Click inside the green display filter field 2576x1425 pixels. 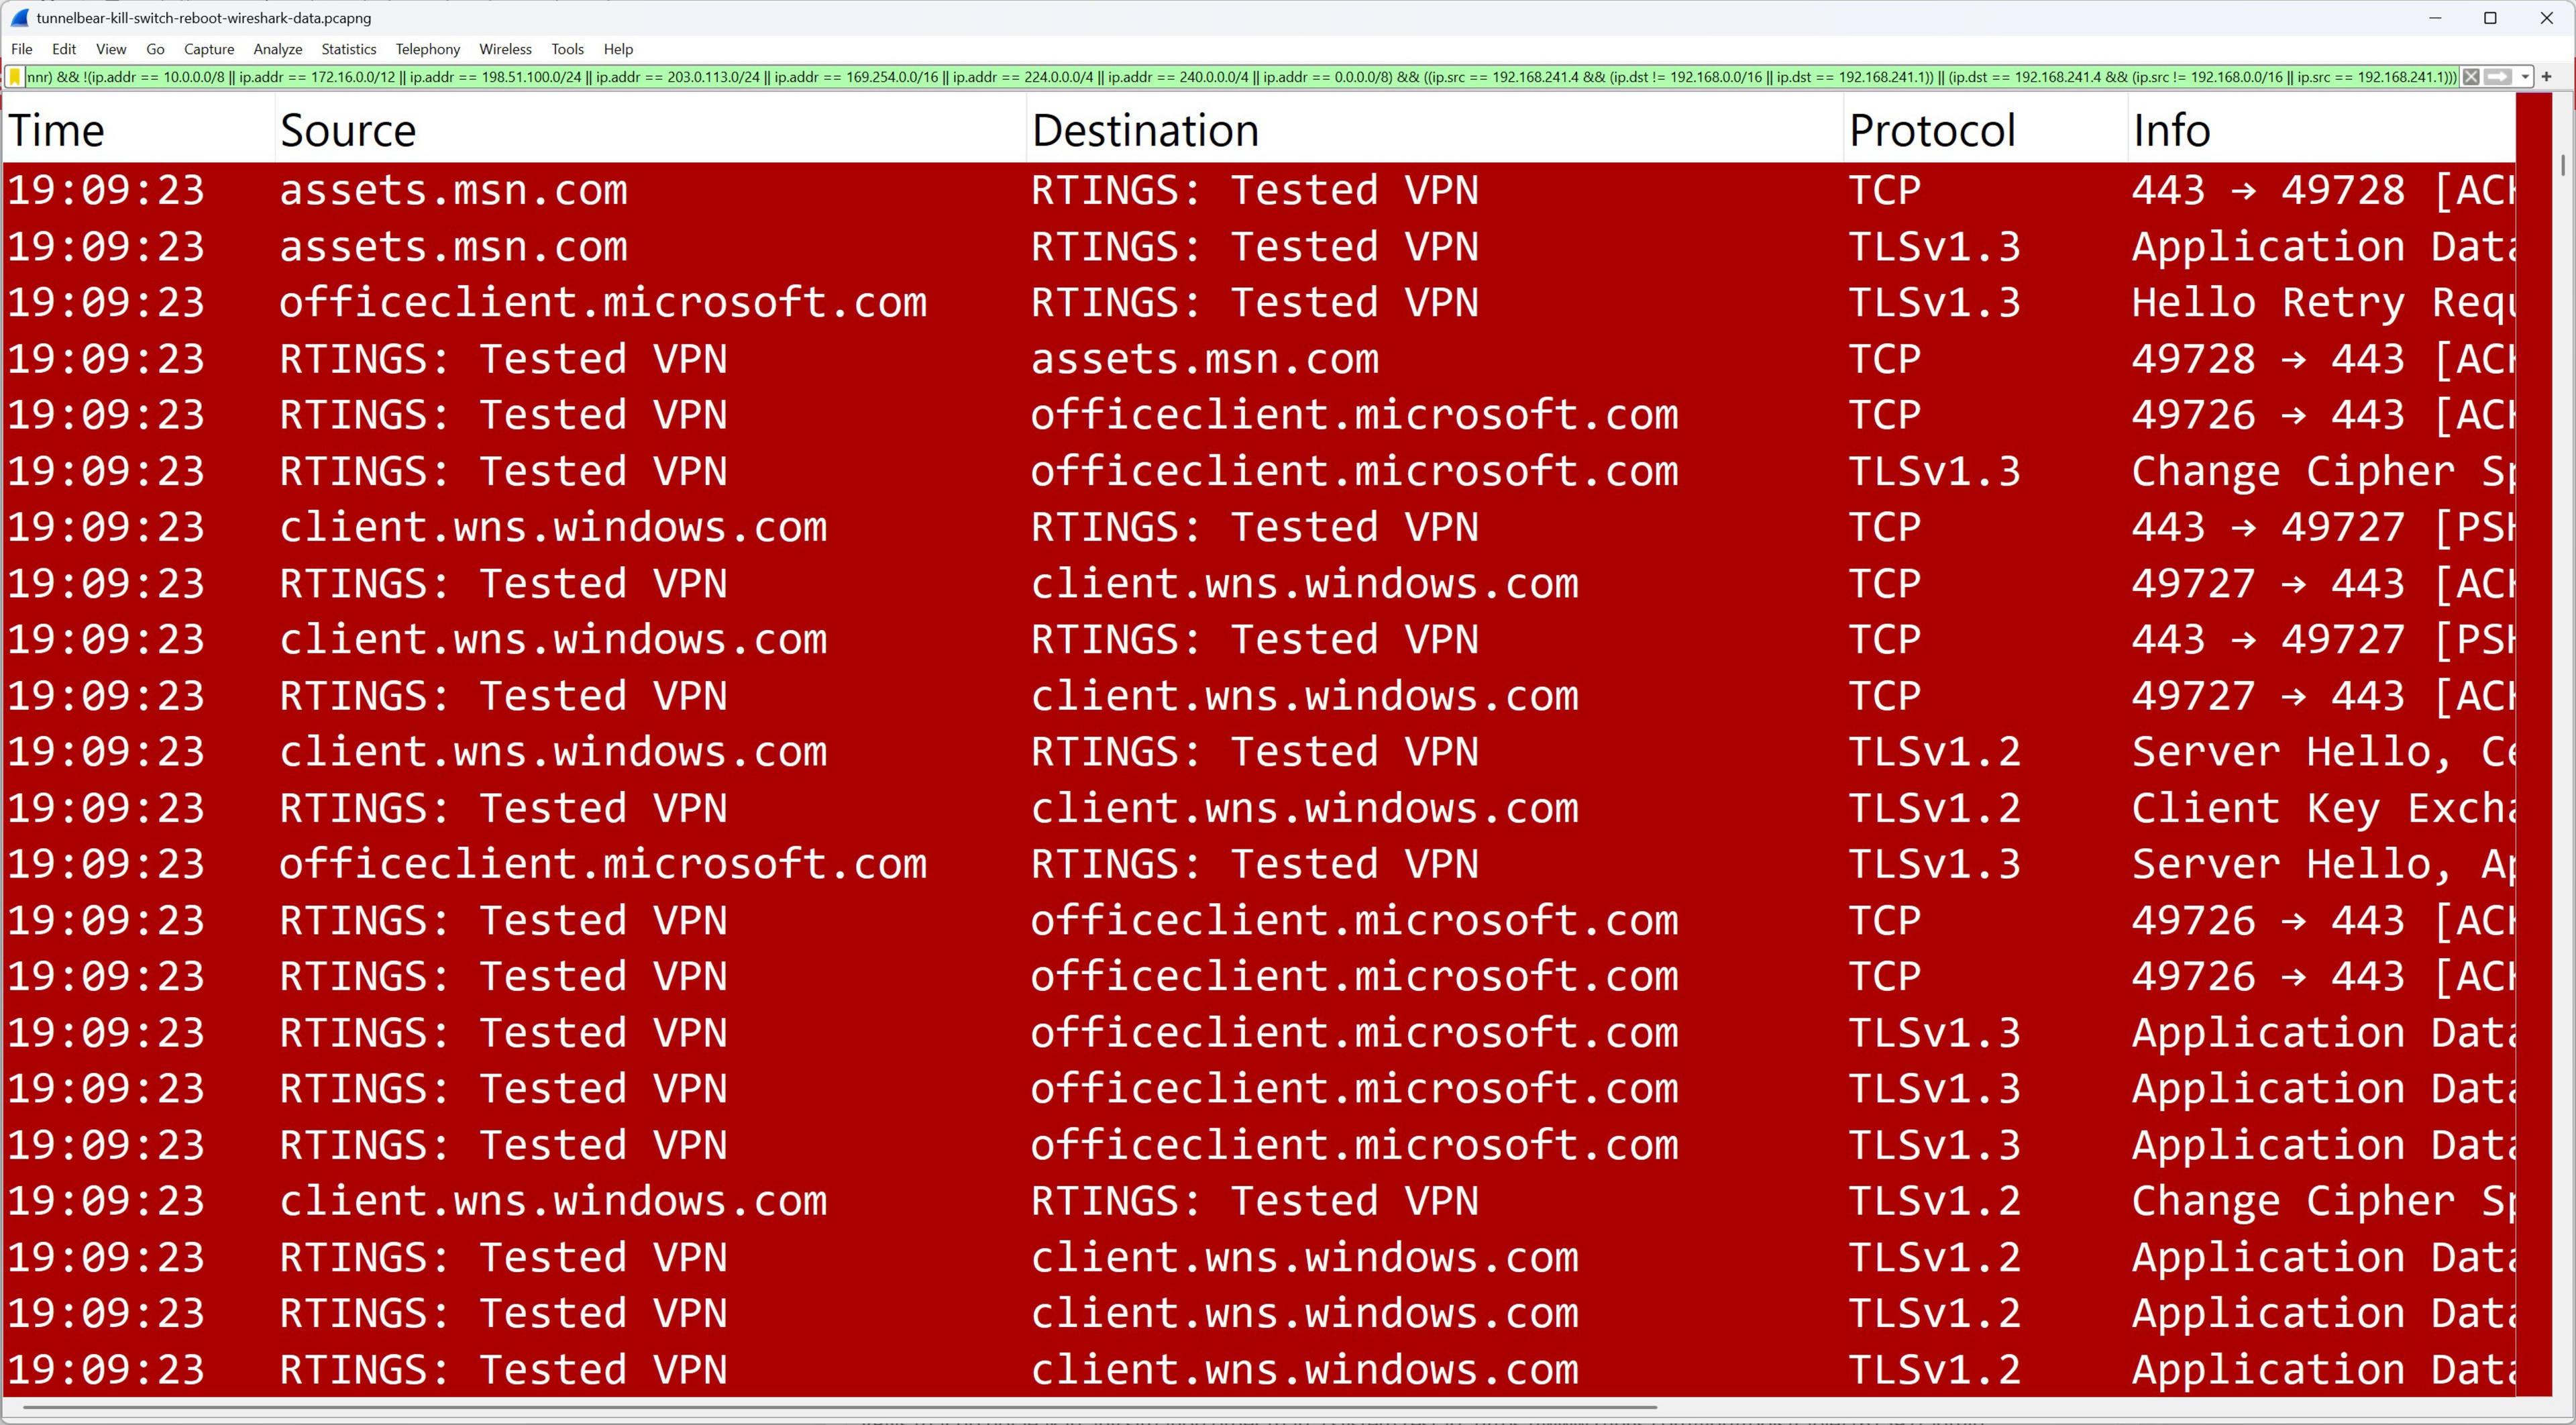(x=1200, y=77)
